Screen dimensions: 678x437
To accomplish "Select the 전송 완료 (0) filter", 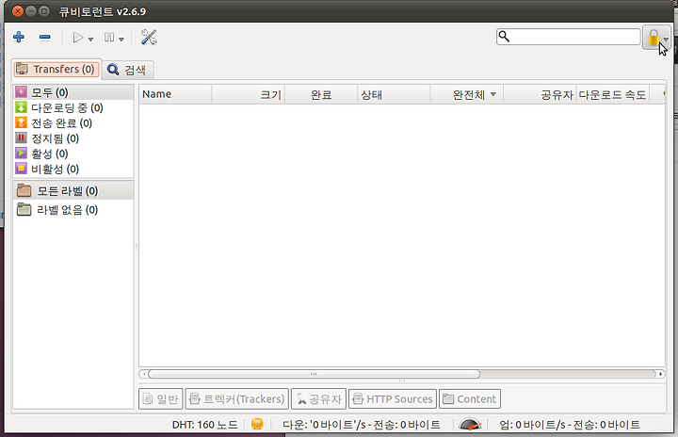I will (x=73, y=123).
